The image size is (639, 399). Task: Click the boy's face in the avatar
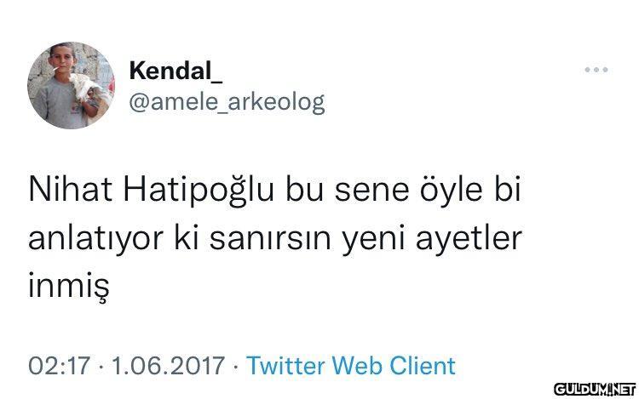(x=61, y=56)
